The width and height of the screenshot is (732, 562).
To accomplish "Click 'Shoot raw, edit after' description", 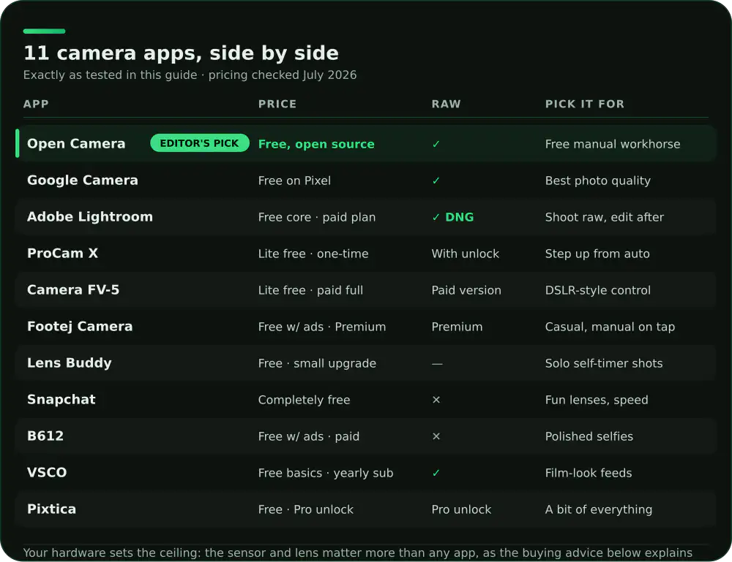I will [604, 217].
